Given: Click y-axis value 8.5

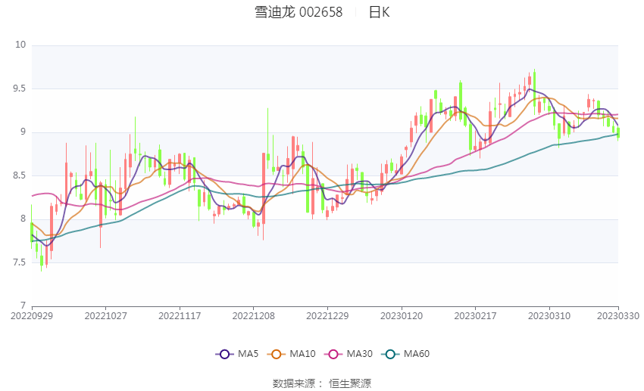Looking at the screenshot, I should click(19, 175).
